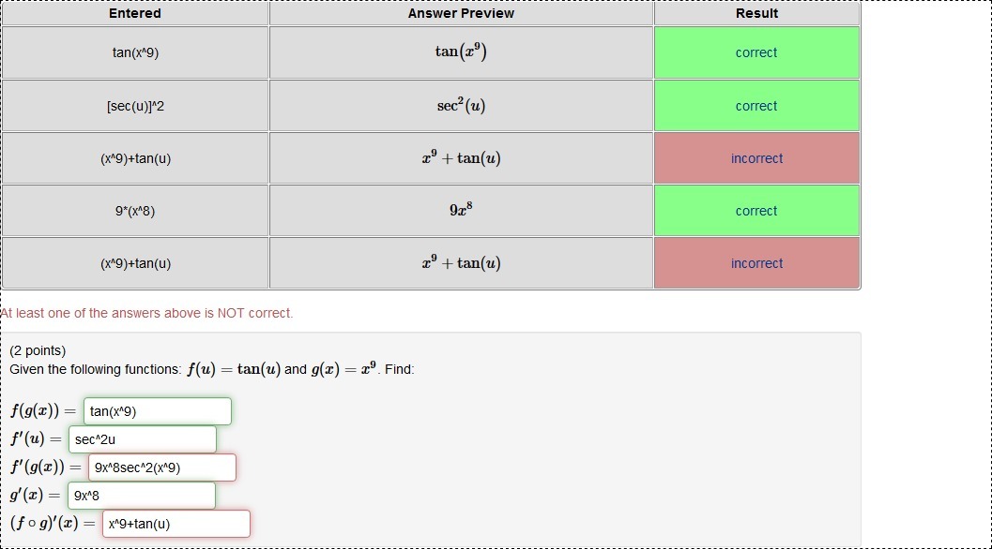Screen dimensions: 992x549
Task: Click the entered '9*(x^8)' cell
Action: coord(135,211)
